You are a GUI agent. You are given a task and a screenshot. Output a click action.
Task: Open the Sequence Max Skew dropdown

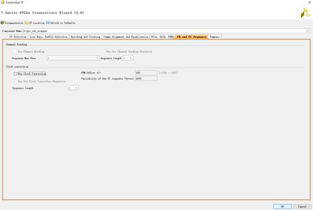coord(73,58)
